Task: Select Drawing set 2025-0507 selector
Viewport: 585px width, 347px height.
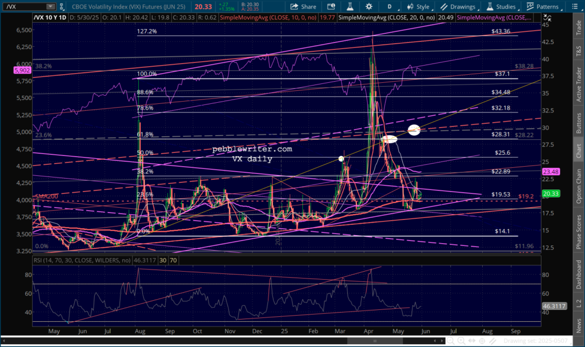Action: pyautogui.click(x=535, y=341)
